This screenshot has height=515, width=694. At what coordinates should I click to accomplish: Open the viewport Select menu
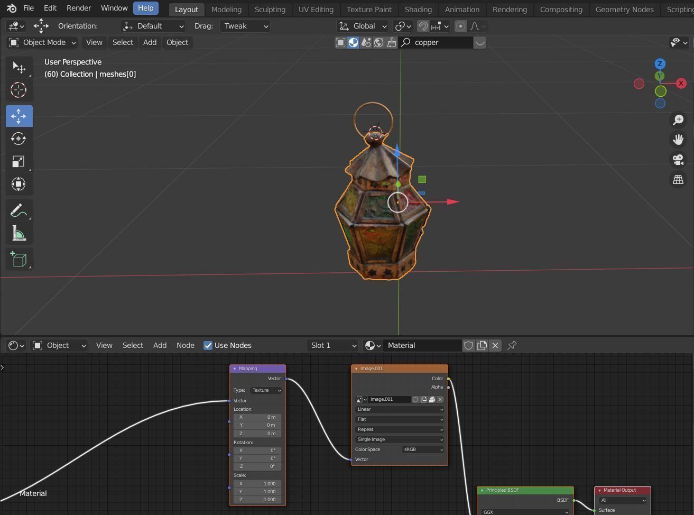pyautogui.click(x=123, y=42)
